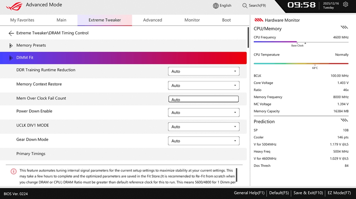Open DDR Training Runtime Reduction dropdown
This screenshot has height=199, width=356.
[x=203, y=71]
